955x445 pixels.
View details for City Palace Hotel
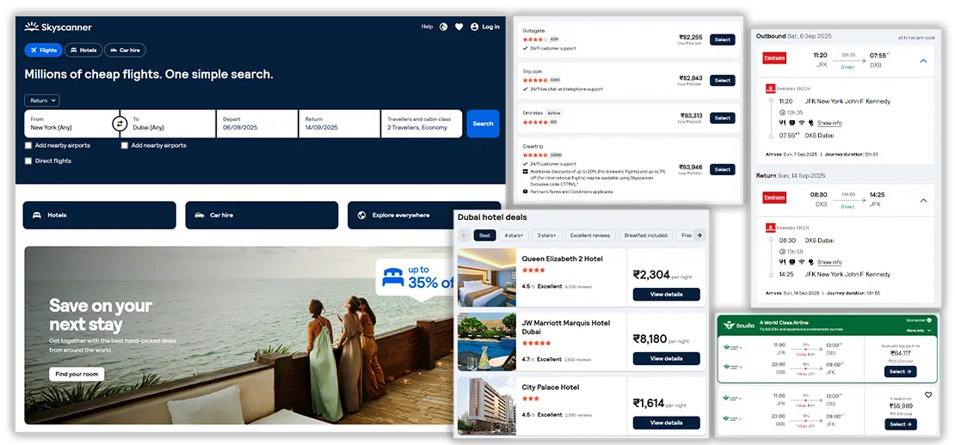(x=666, y=423)
